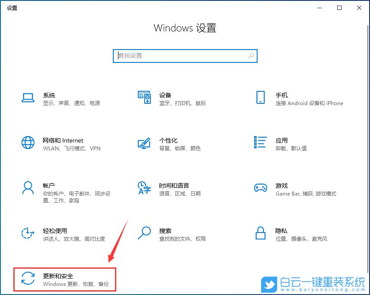370x295 pixels.
Task: Open 手机 via the phone icon
Action: click(260, 97)
